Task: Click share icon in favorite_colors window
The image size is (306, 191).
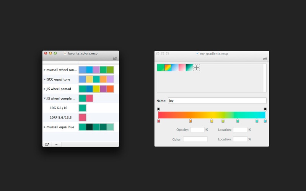Action: pyautogui.click(x=115, y=58)
